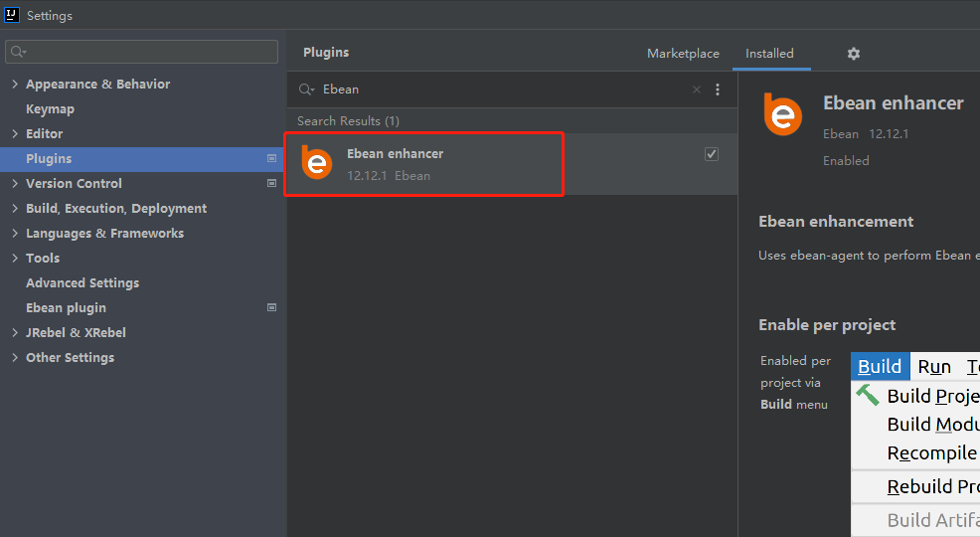Viewport: 980px width, 537px height.
Task: Expand the Editor settings node
Action: pyautogui.click(x=15, y=134)
